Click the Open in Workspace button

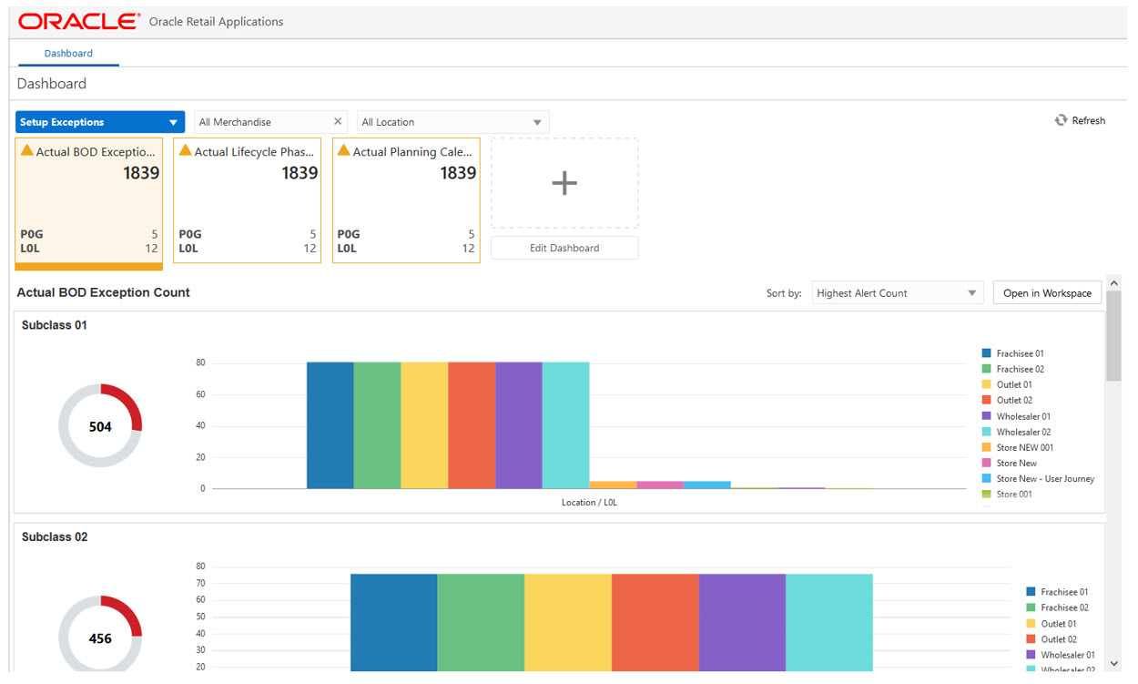1047,292
